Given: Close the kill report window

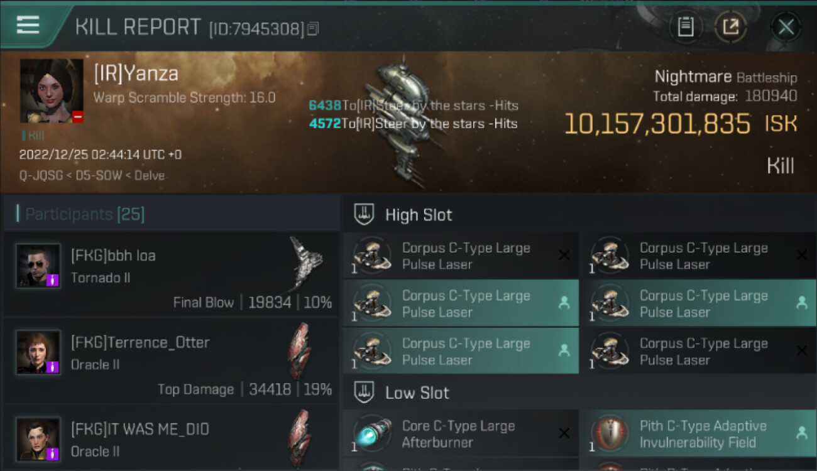Looking at the screenshot, I should [x=786, y=27].
